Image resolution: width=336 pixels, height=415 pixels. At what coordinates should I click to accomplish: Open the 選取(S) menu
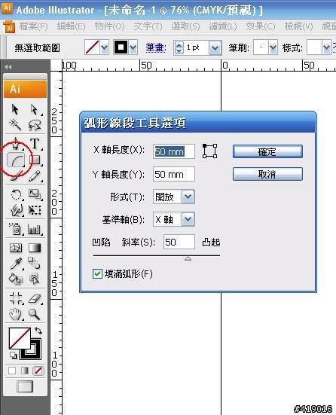pyautogui.click(x=185, y=26)
